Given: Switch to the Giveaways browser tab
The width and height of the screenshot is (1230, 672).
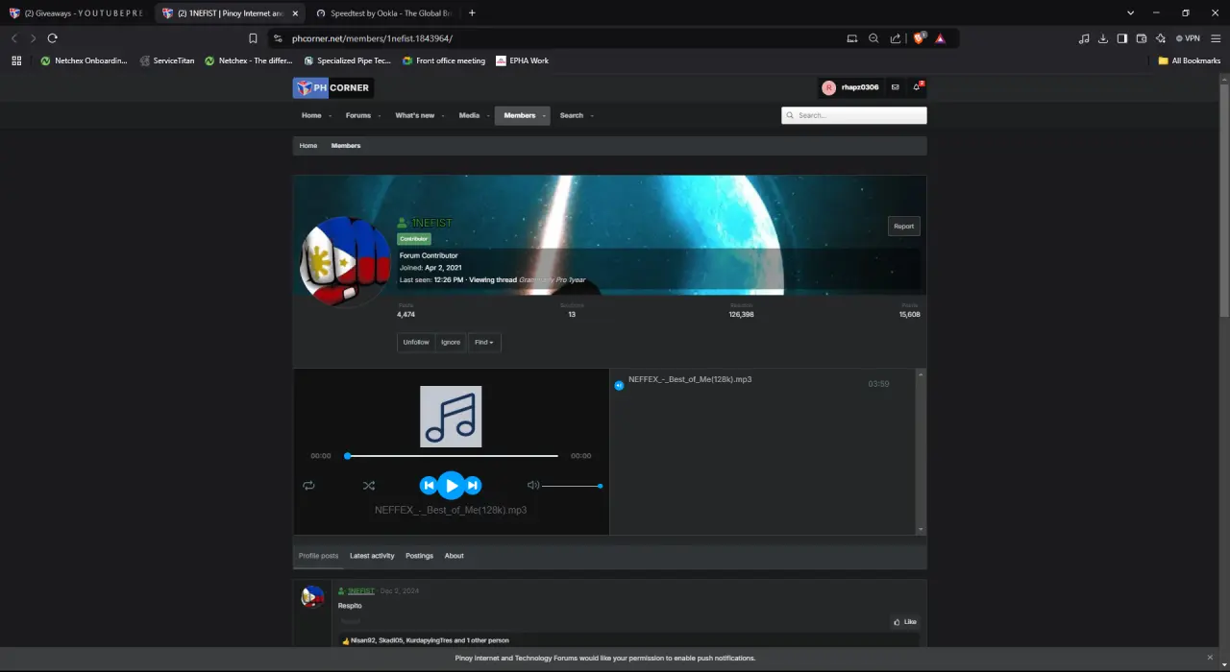Looking at the screenshot, I should pyautogui.click(x=75, y=13).
